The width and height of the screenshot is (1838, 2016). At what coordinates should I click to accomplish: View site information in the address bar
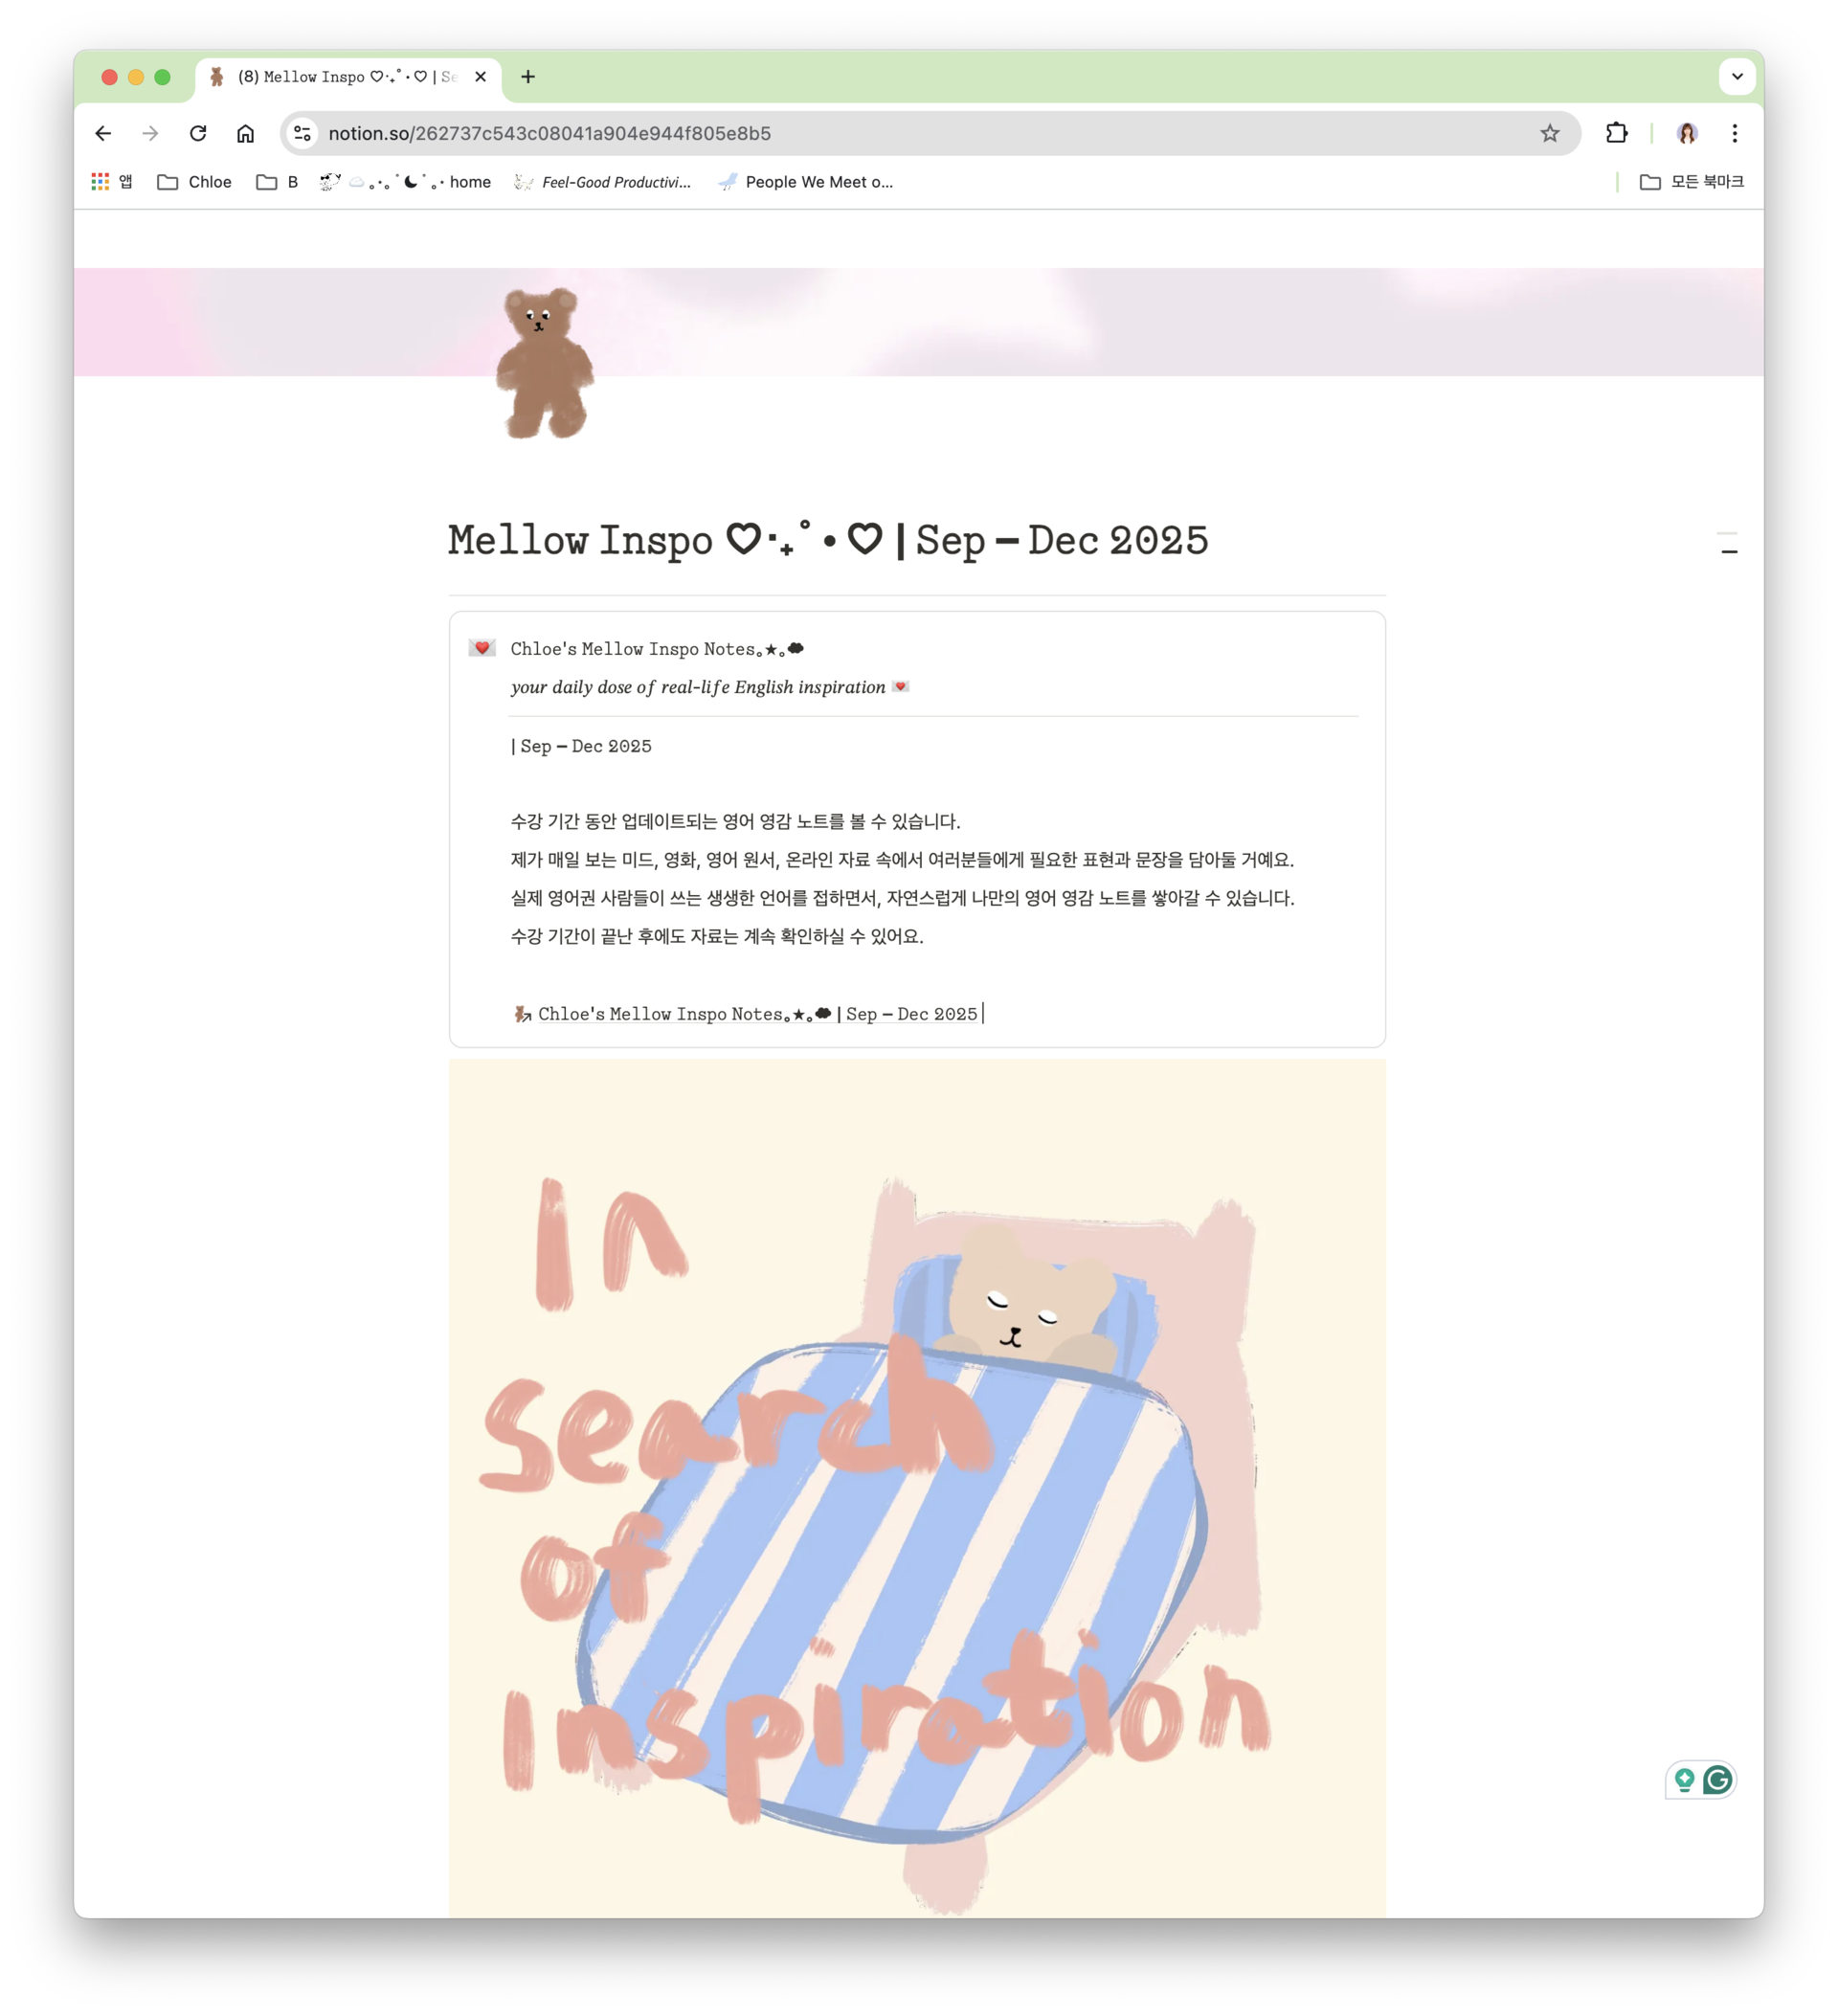point(302,133)
